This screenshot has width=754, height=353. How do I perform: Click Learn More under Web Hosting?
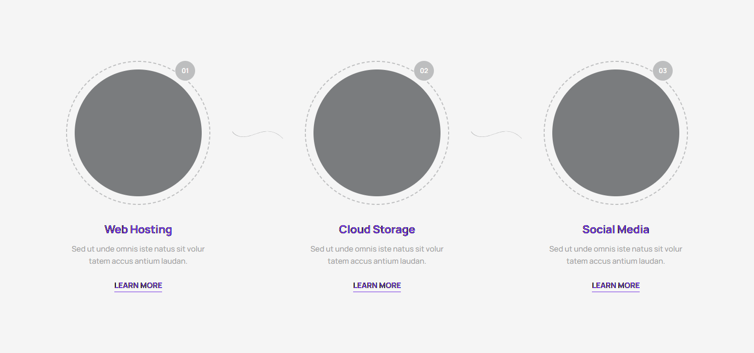tap(138, 286)
